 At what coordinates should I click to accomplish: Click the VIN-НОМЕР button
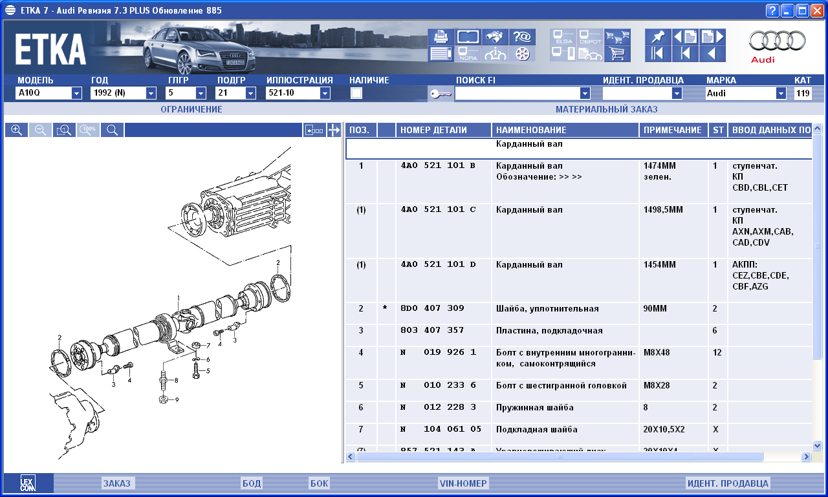coord(463,483)
